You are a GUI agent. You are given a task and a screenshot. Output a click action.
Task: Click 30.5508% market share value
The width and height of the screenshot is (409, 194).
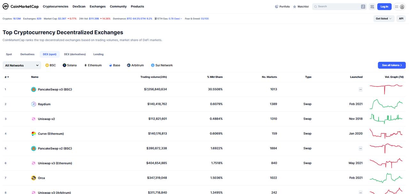tap(215, 89)
